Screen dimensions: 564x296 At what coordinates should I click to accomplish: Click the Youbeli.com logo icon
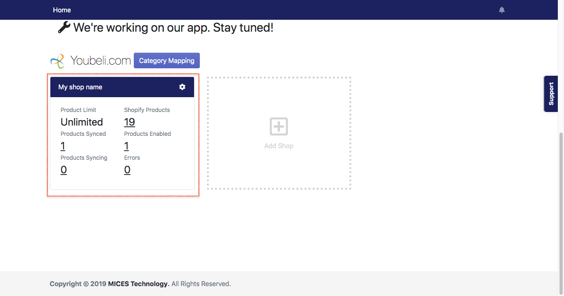click(x=57, y=60)
